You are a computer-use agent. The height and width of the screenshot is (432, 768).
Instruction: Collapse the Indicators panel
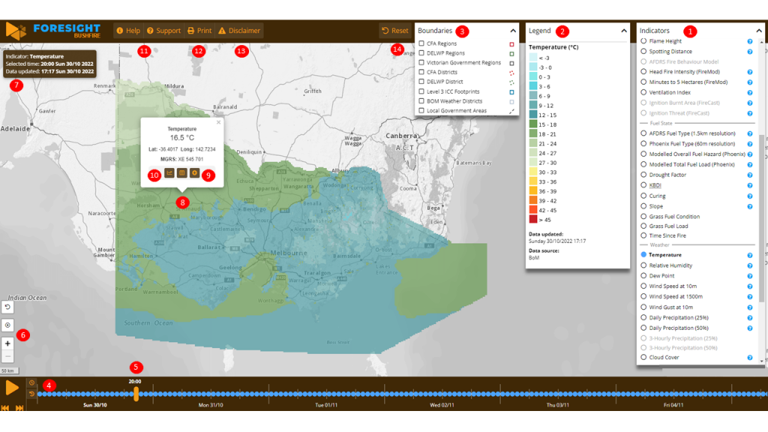pyautogui.click(x=758, y=31)
